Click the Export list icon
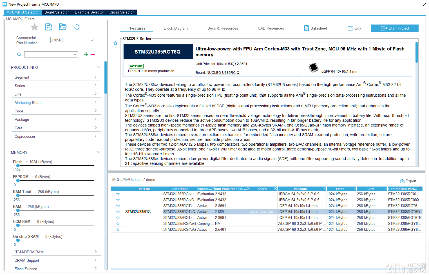The width and height of the screenshot is (429, 275). [x=402, y=181]
